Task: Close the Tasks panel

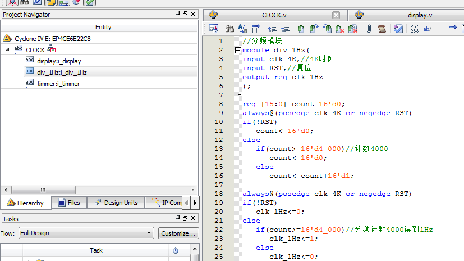Action: pyautogui.click(x=193, y=218)
